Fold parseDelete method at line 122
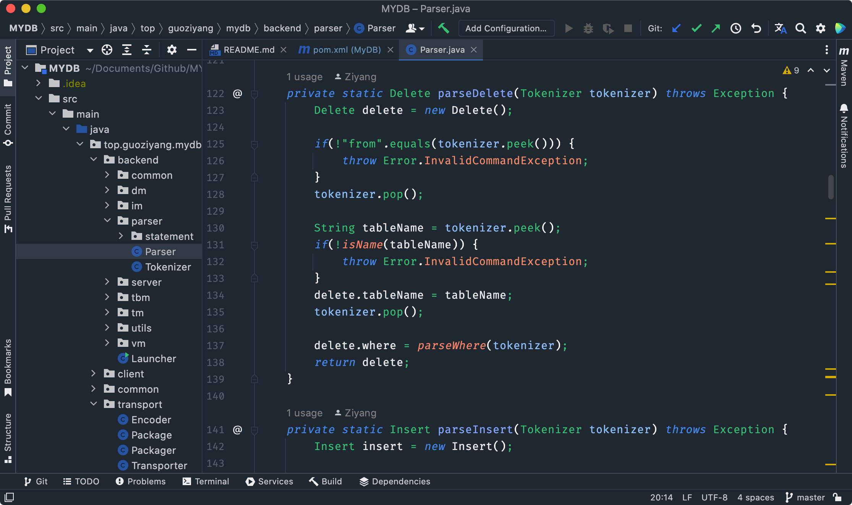852x505 pixels. point(254,94)
